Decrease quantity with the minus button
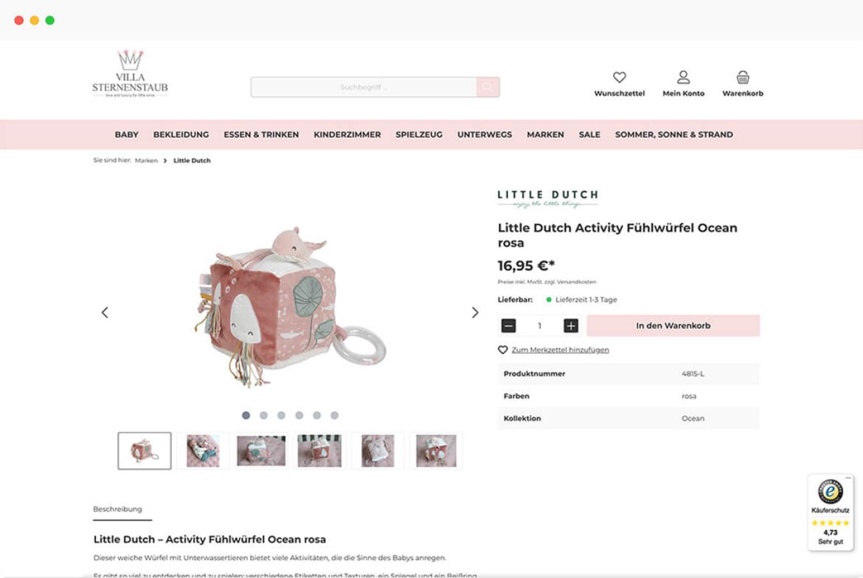 [509, 326]
